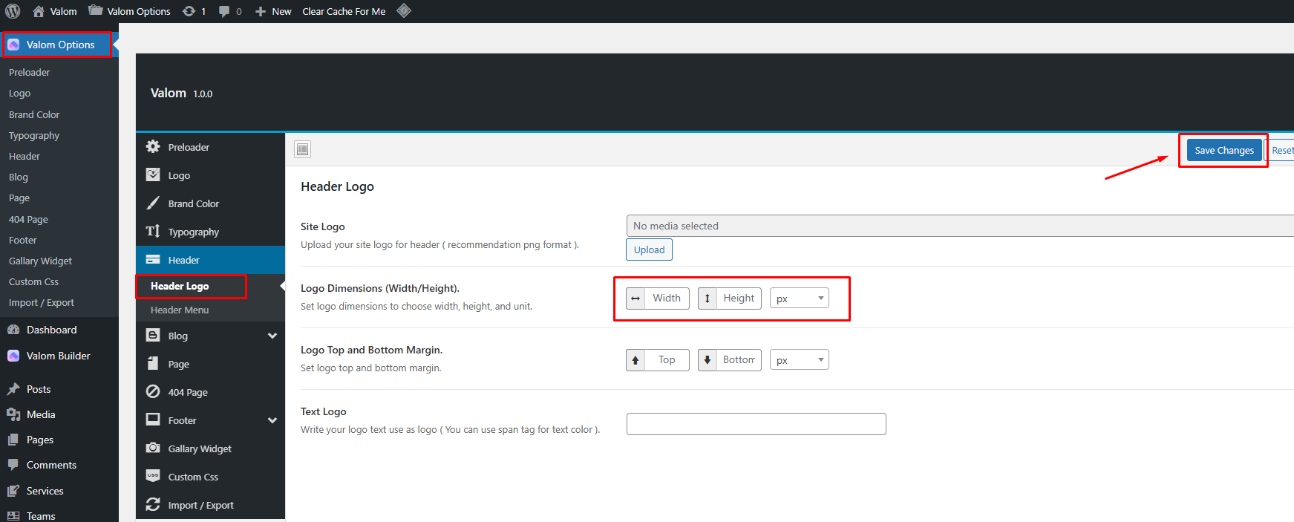The image size is (1294, 522).
Task: Click the 404 Page ban icon
Action: point(153,391)
